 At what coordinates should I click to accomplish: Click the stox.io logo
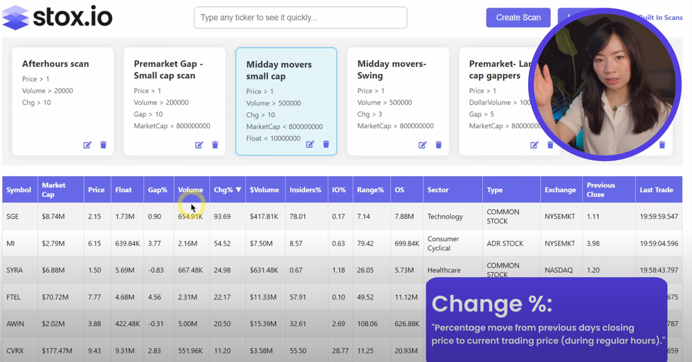[57, 17]
